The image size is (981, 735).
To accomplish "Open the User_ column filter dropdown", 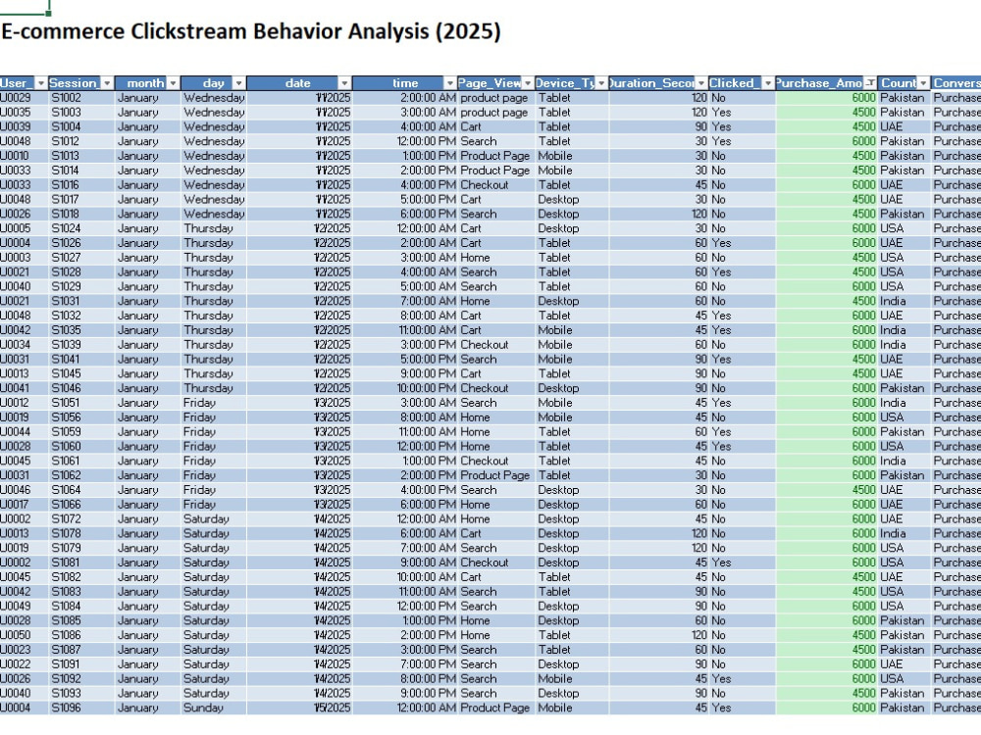I will pos(41,83).
